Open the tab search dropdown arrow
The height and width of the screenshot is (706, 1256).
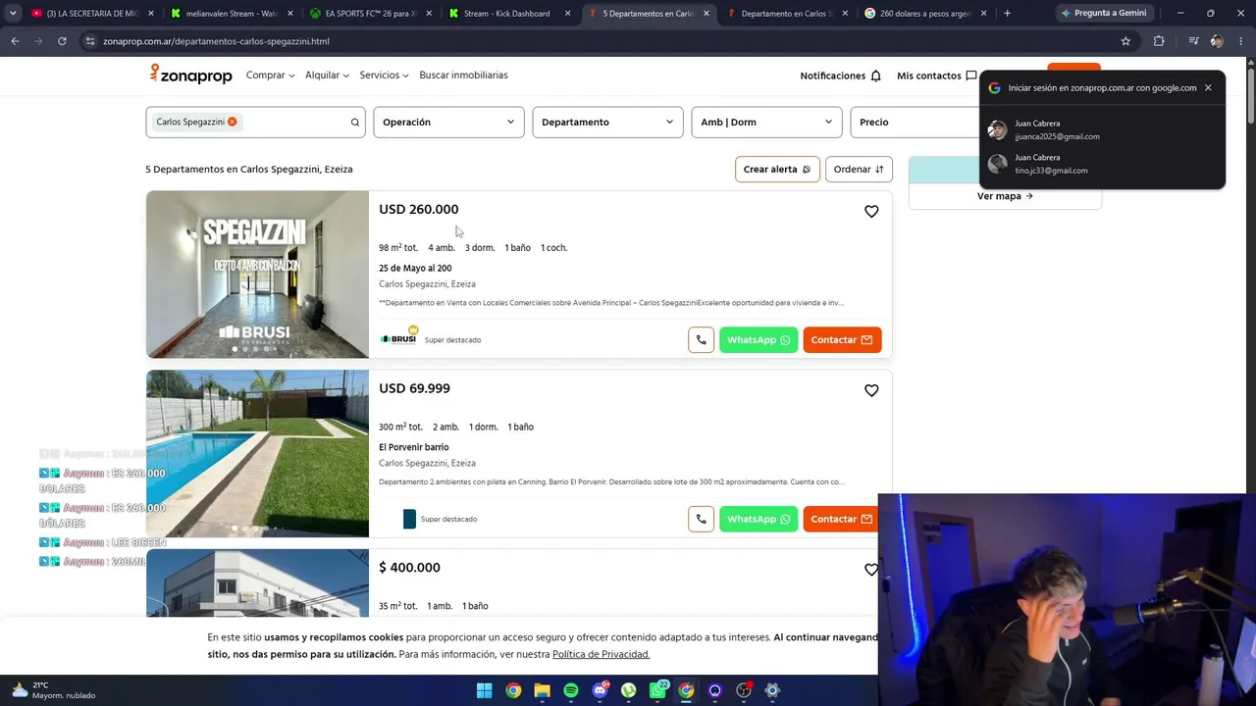[13, 14]
